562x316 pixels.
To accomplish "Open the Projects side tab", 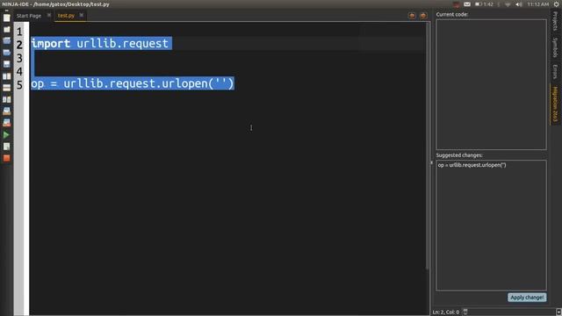I will (x=555, y=21).
